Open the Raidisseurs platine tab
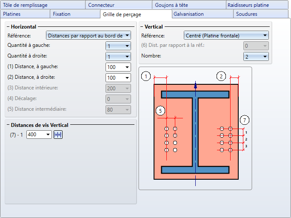 [257, 5]
